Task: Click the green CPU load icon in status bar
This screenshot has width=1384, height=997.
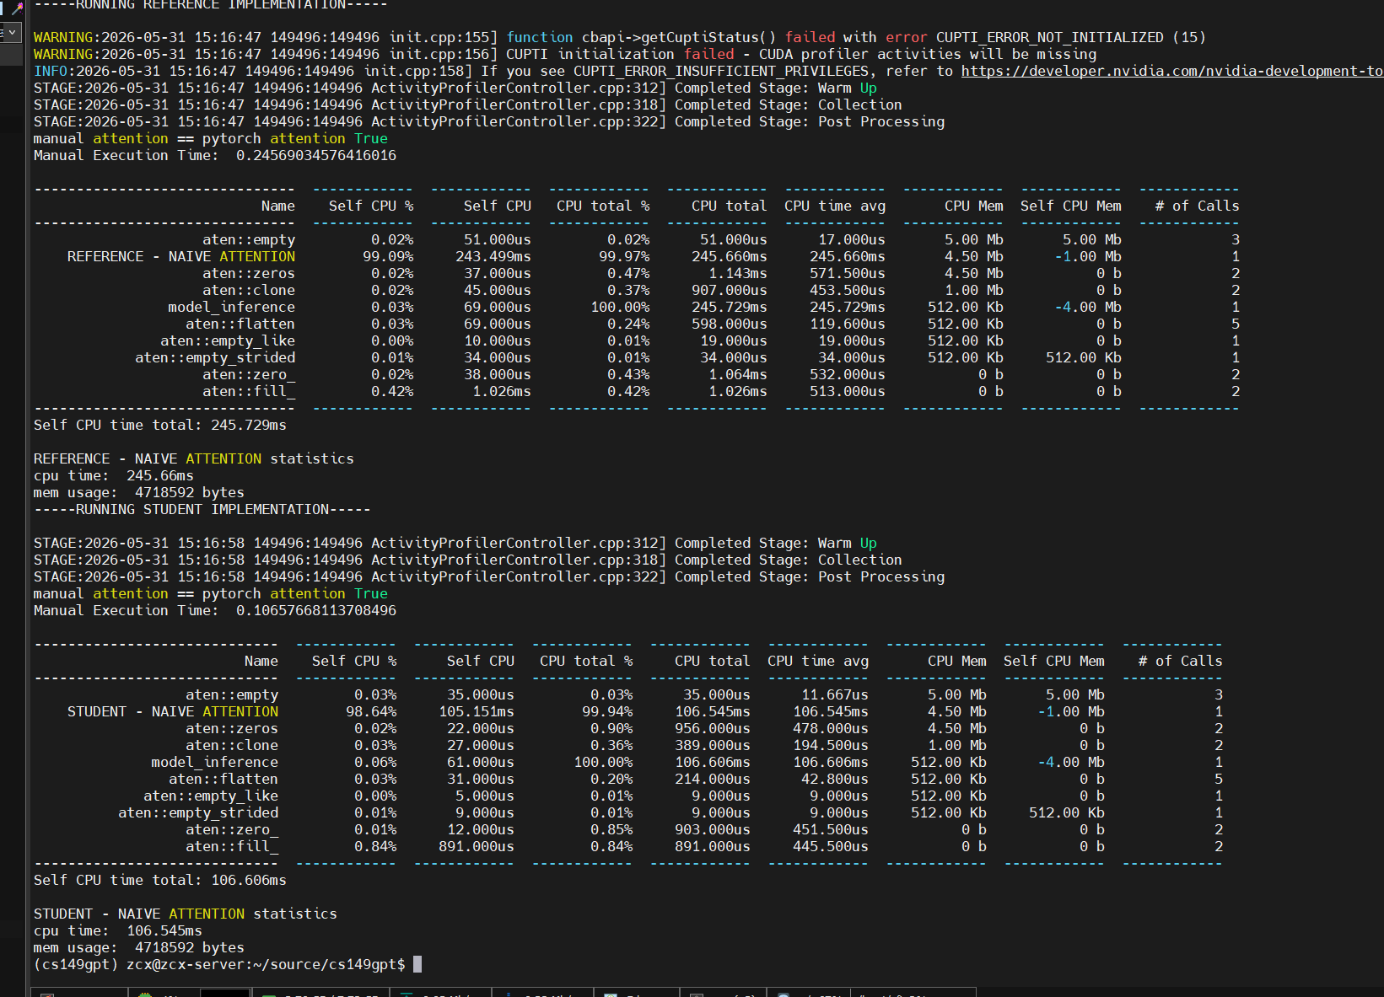Action: (145, 994)
